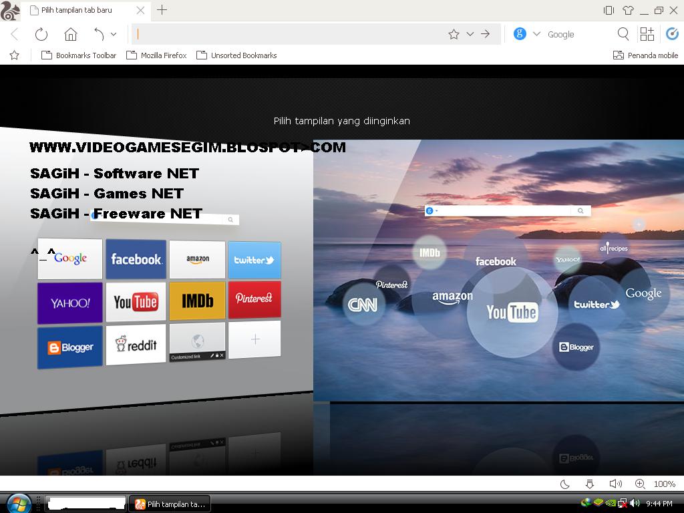
Task: Open a new tab with plus button
Action: 162,9
